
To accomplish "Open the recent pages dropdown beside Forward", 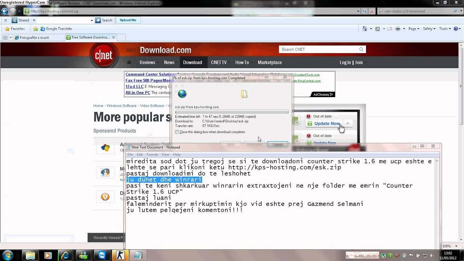I will [x=19, y=11].
